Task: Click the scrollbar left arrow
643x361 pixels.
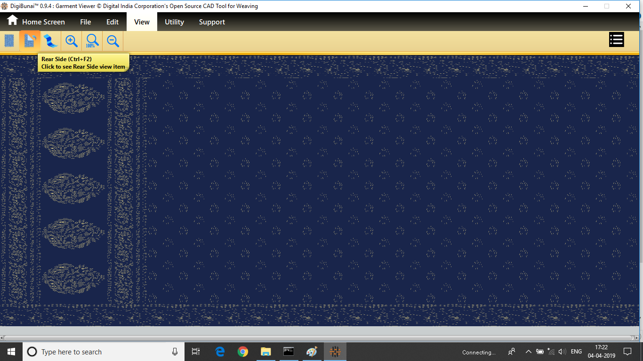Action: [2, 338]
